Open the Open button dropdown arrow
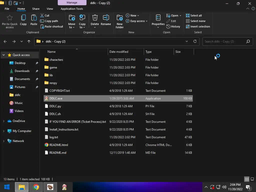256x192 pixels. click(180, 16)
